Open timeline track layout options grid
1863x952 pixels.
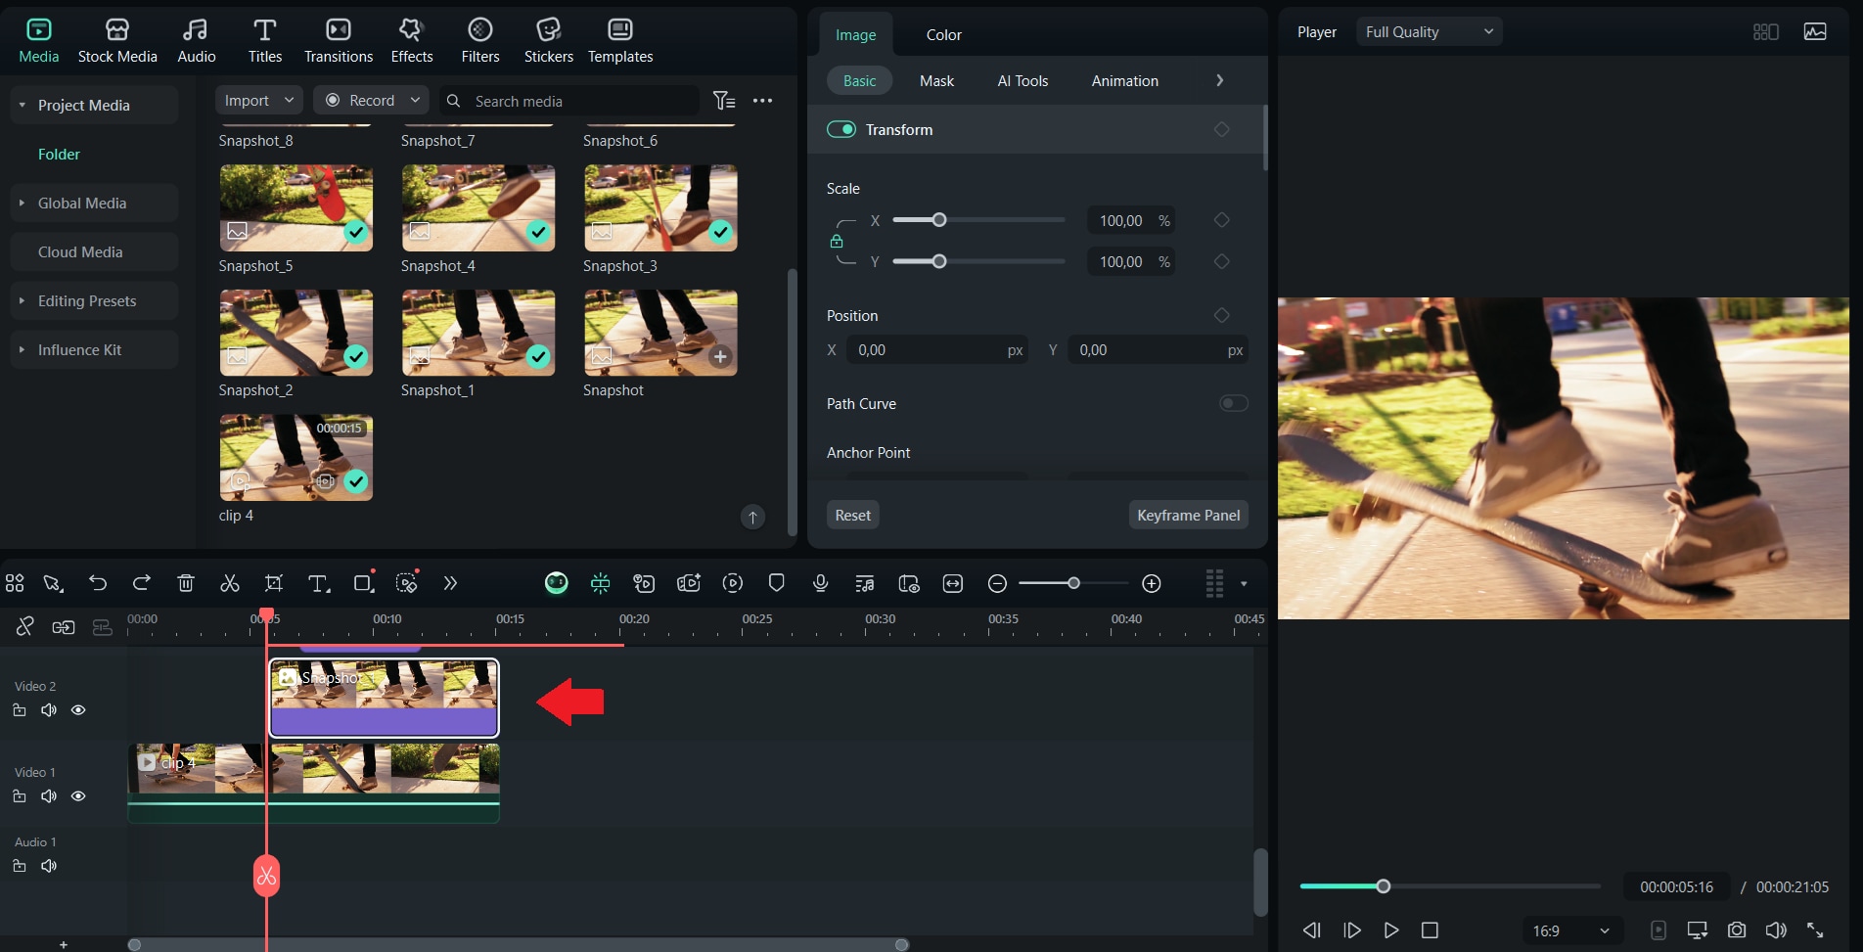(1214, 583)
